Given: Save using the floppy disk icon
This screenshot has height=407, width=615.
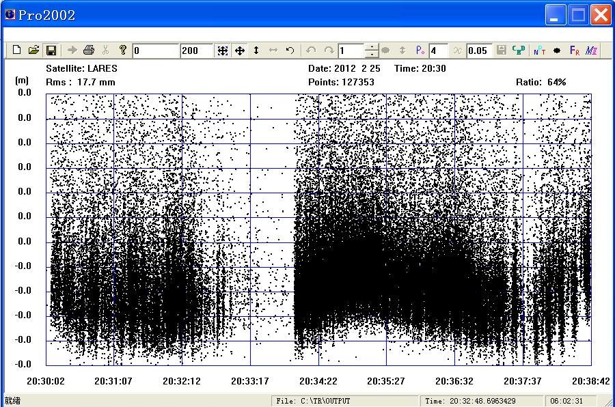Looking at the screenshot, I should point(51,50).
